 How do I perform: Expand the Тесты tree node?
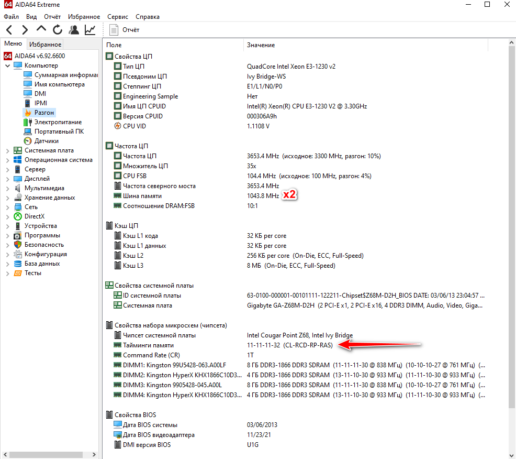(7, 274)
